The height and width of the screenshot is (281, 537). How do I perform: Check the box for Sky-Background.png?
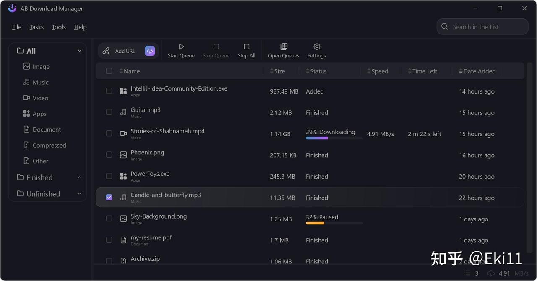(109, 219)
